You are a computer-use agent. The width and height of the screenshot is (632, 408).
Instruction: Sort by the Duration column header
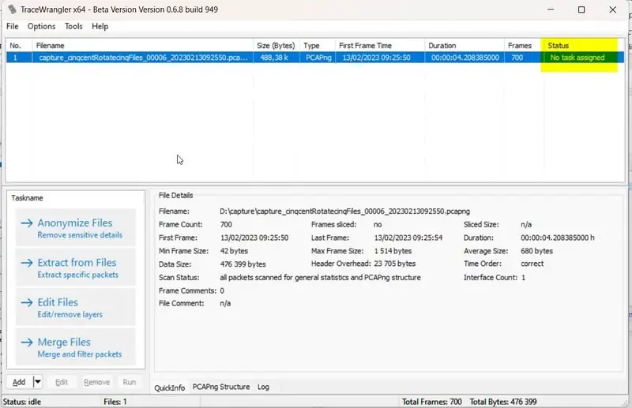(465, 46)
